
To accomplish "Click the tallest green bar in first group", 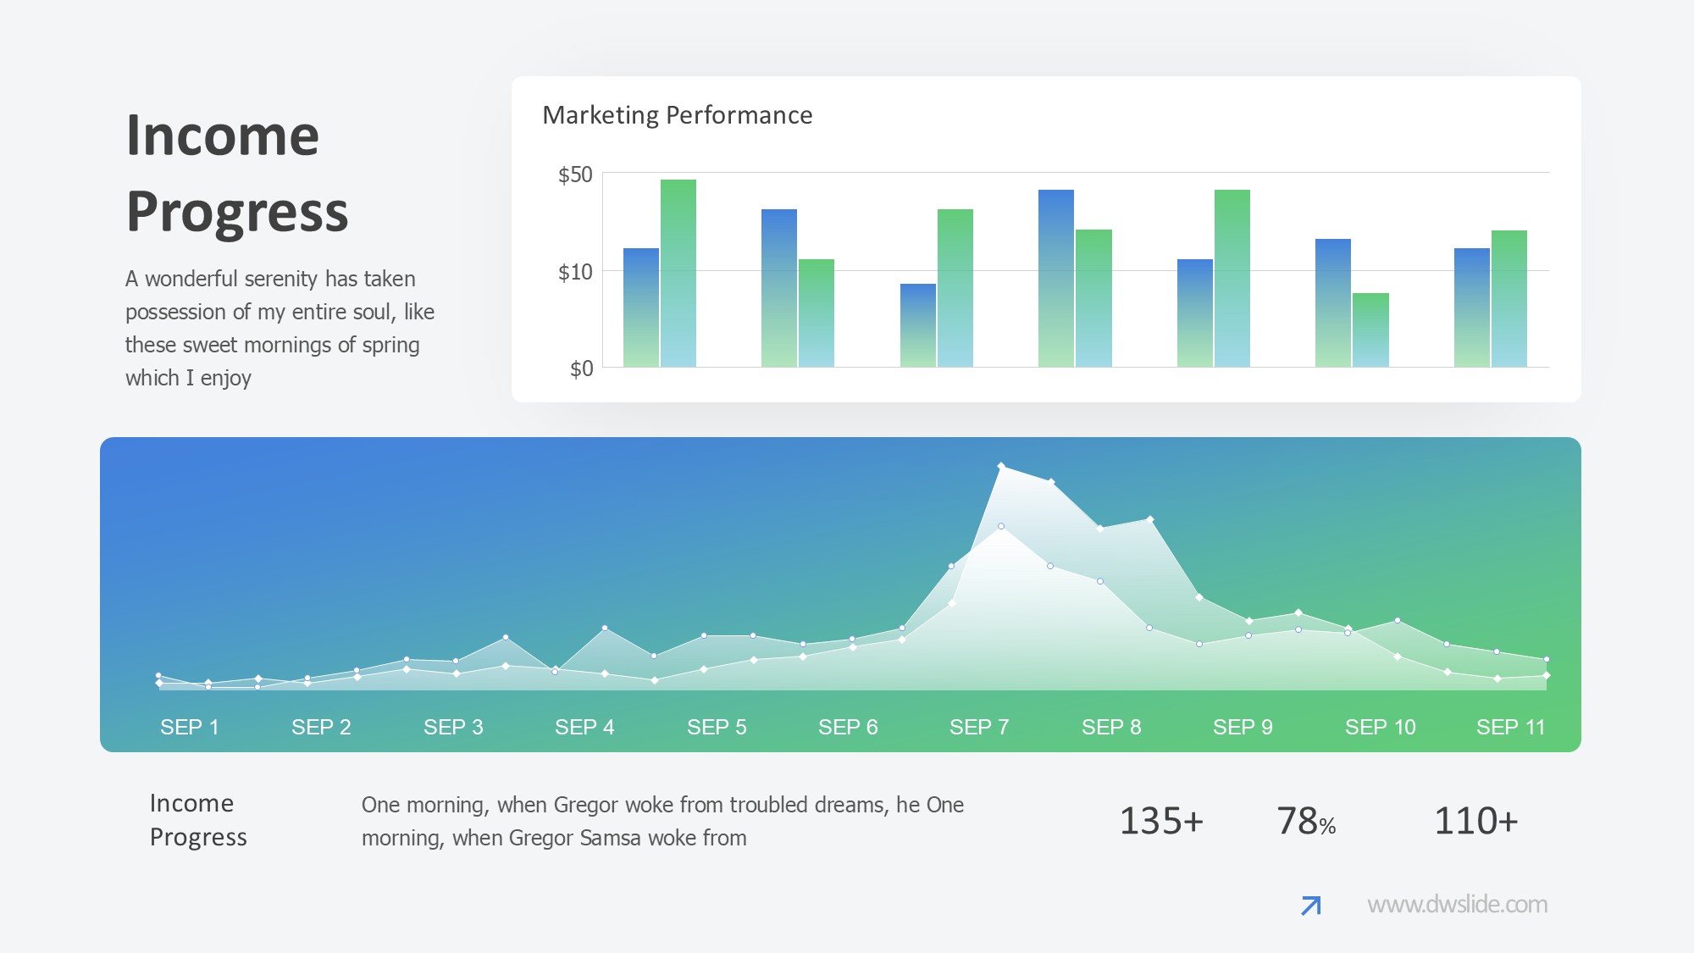I will 678,271.
